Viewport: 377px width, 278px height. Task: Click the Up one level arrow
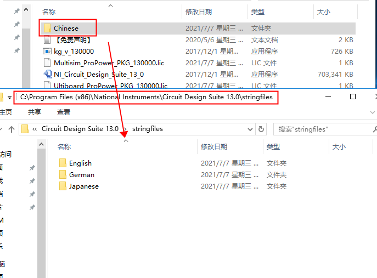(12, 129)
